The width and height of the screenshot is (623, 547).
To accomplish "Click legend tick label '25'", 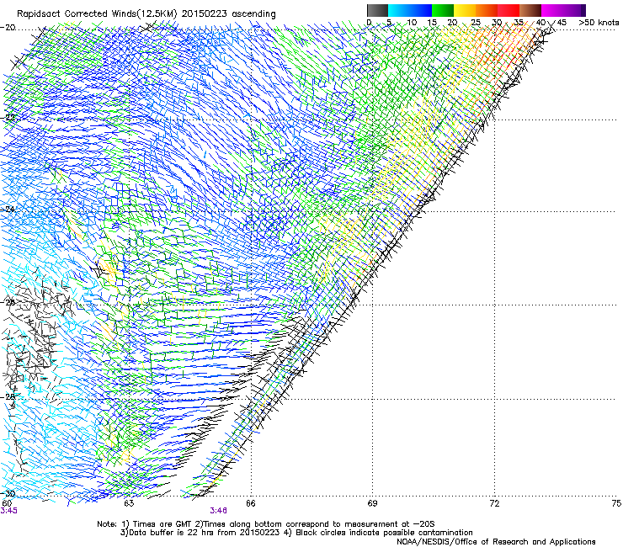I will tap(475, 23).
